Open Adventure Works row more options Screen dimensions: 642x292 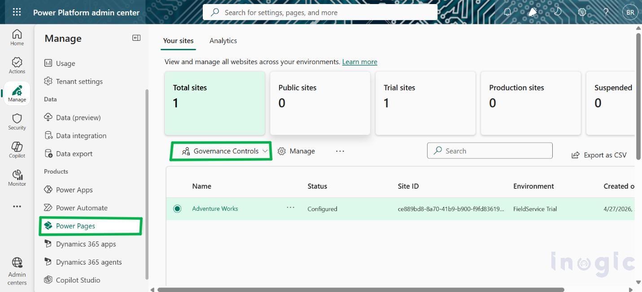tap(291, 207)
